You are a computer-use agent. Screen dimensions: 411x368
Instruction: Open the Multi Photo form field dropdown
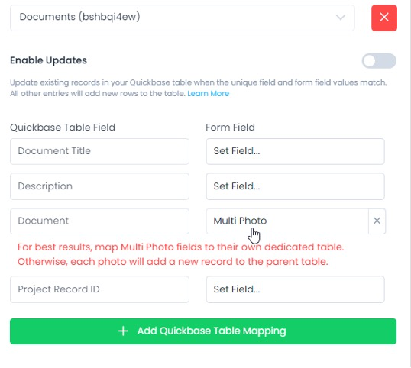pyautogui.click(x=287, y=221)
